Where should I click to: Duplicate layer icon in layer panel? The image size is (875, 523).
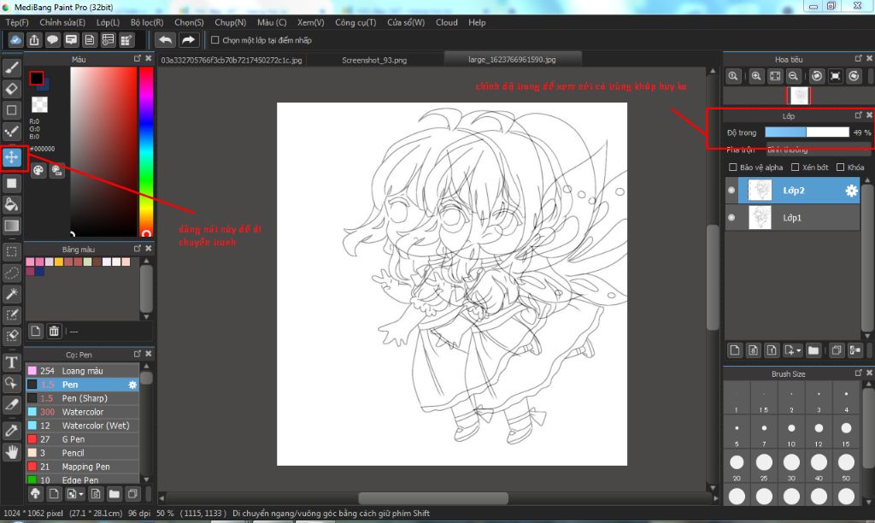point(836,350)
